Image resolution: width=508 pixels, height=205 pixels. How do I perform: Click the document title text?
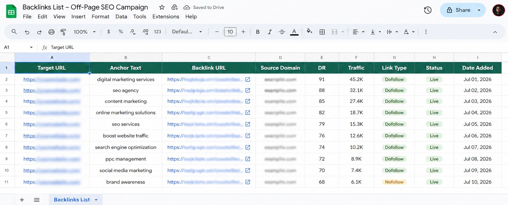(x=85, y=7)
